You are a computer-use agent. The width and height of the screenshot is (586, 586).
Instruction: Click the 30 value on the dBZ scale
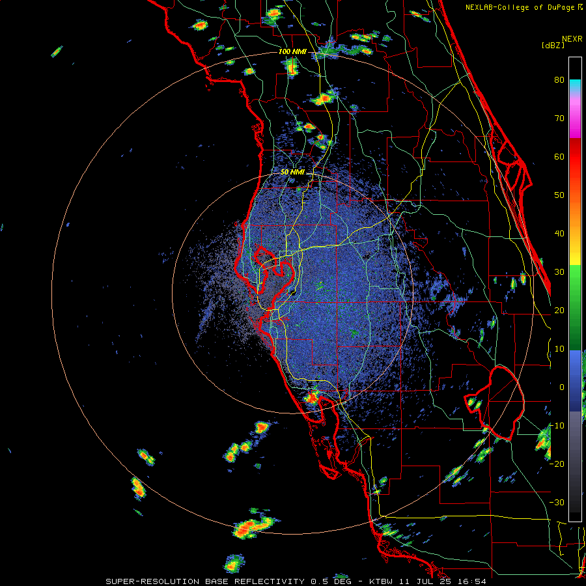(x=559, y=272)
